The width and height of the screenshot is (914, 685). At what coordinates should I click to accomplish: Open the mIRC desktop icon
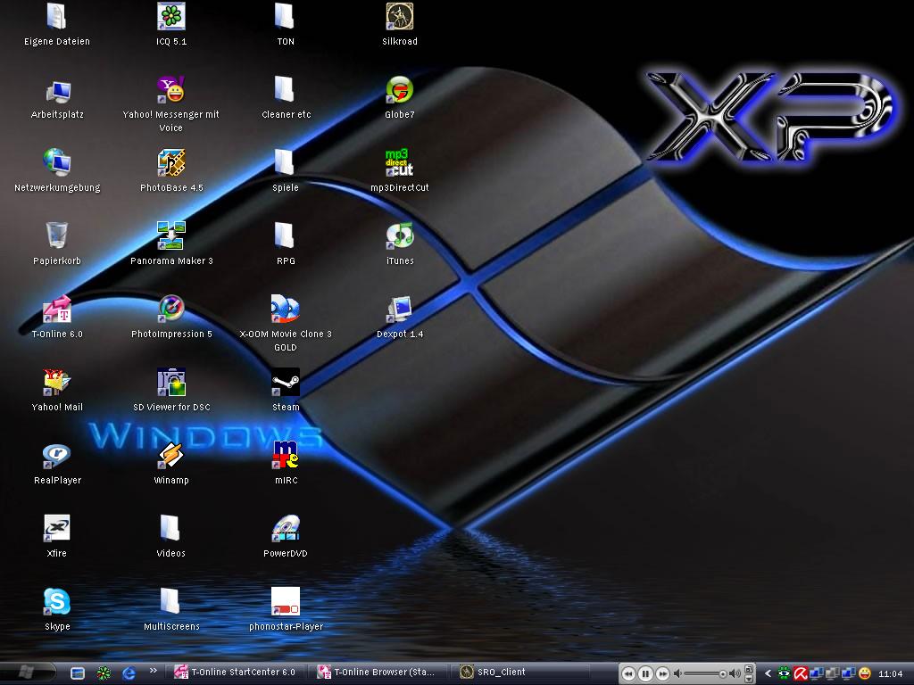(286, 456)
